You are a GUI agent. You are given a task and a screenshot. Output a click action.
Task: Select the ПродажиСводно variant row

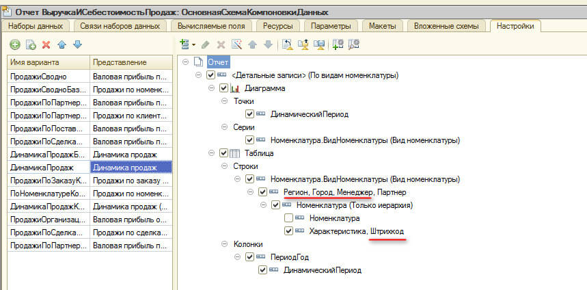tap(48, 77)
